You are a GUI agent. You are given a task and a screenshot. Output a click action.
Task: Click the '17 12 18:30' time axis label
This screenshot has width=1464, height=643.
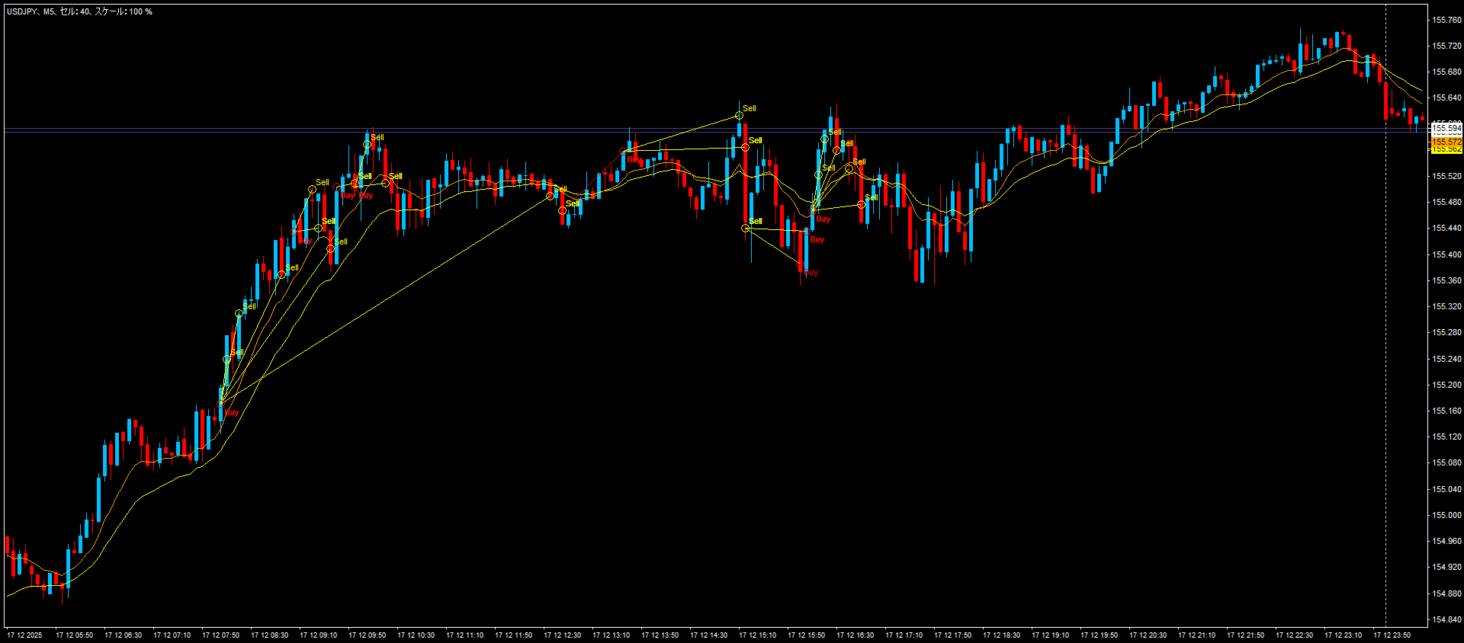[1001, 635]
